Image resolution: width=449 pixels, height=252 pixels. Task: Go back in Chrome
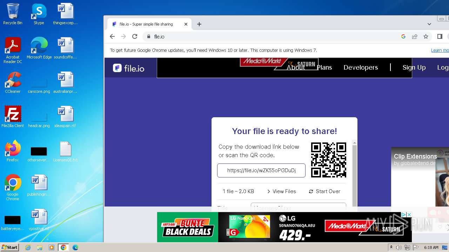[x=112, y=36]
